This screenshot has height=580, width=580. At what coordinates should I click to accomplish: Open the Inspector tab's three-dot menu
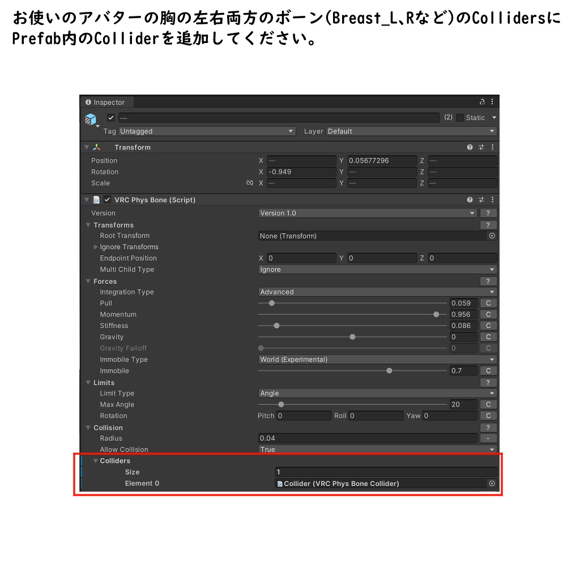(x=492, y=101)
